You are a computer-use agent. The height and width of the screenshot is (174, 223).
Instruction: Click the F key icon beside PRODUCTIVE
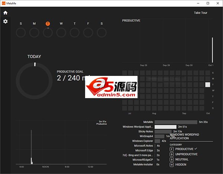172,149
